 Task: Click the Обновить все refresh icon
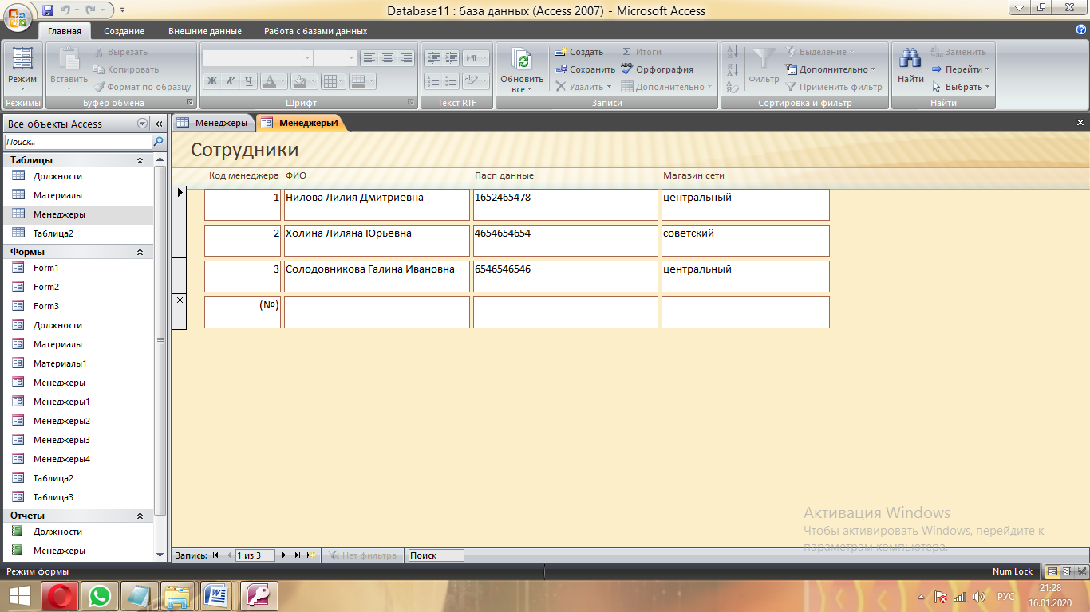point(522,61)
